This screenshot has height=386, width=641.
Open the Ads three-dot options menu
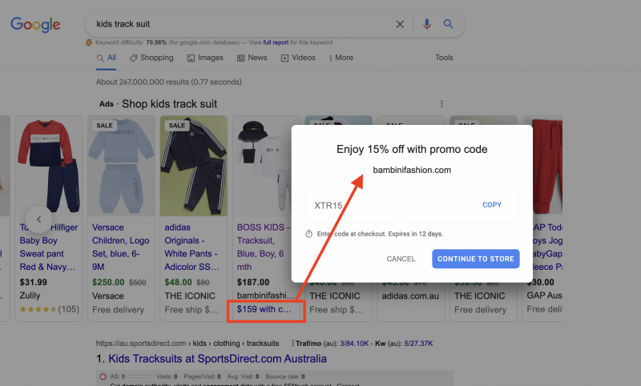[441, 104]
